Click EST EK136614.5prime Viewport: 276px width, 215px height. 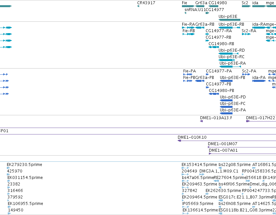pyautogui.click(x=200, y=210)
